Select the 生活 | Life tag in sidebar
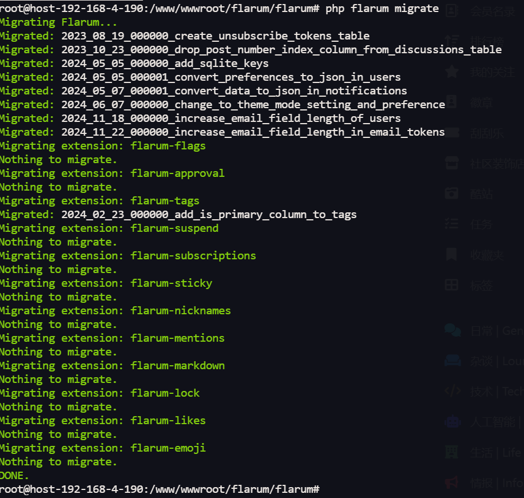This screenshot has height=498, width=524. 496,452
